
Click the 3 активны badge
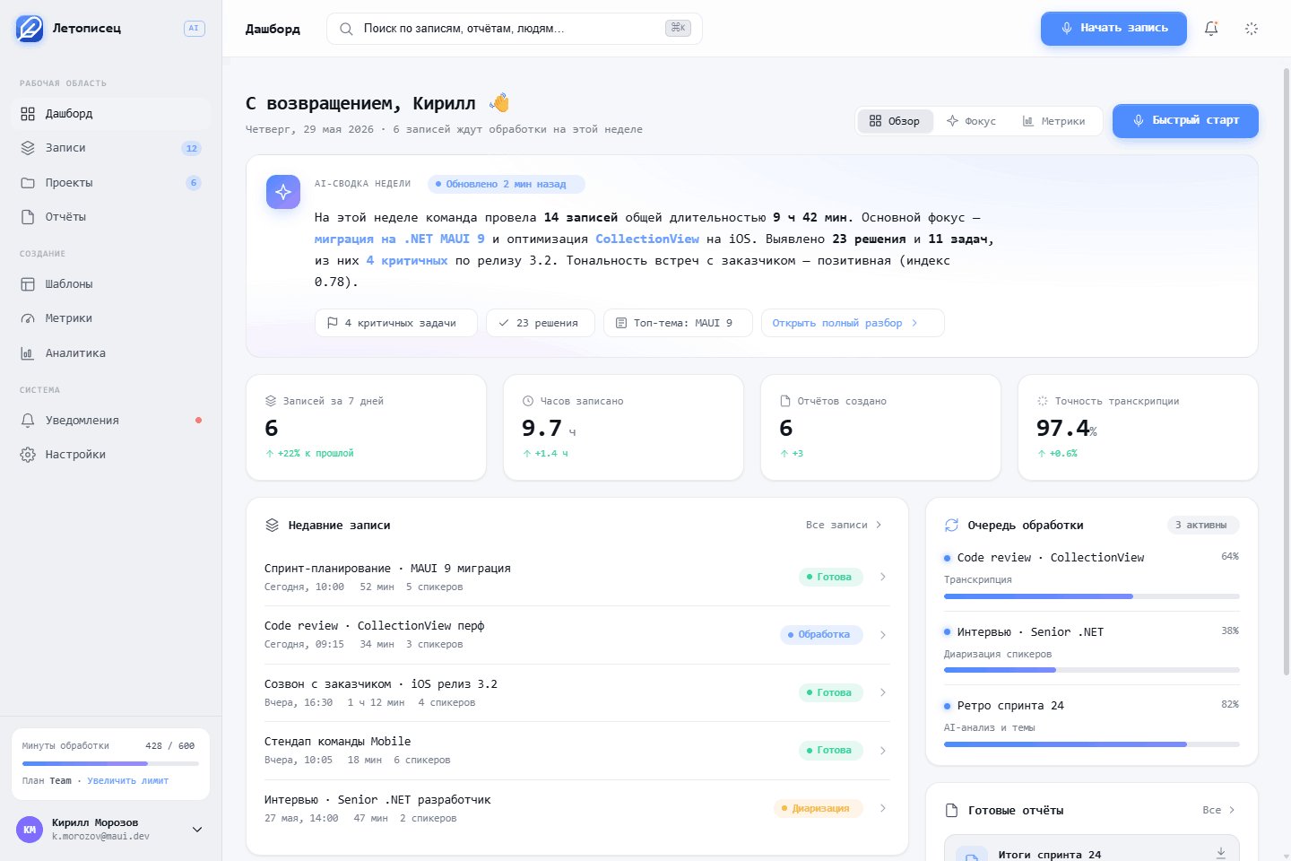(1203, 526)
